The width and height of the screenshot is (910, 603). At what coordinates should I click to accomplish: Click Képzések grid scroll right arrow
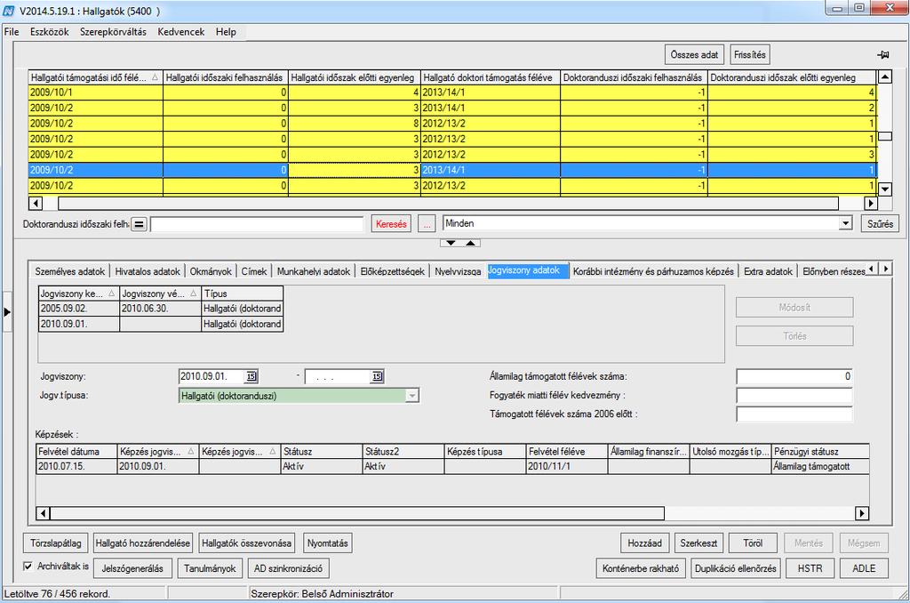tap(862, 513)
